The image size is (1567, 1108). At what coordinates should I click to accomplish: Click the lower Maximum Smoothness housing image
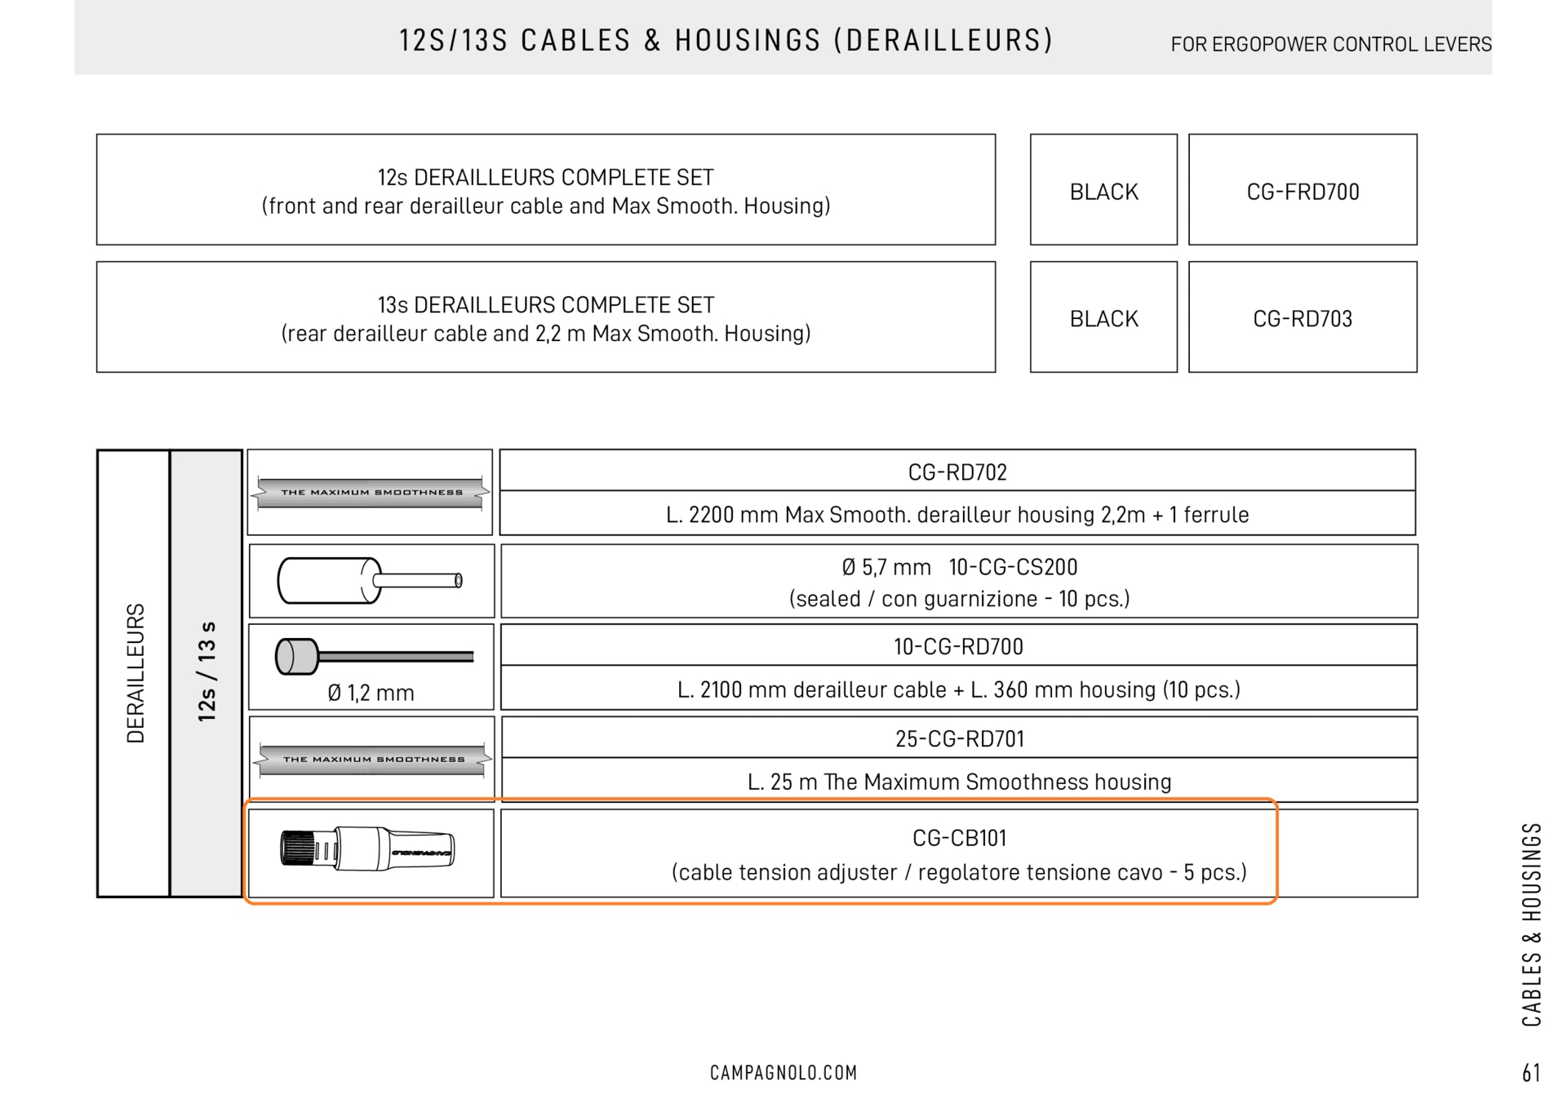(372, 759)
